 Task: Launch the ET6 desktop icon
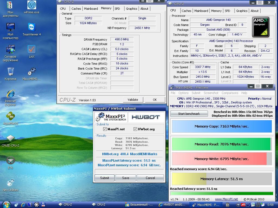(10, 163)
